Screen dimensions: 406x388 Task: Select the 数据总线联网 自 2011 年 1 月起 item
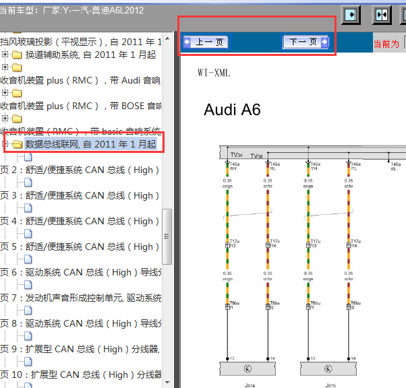pos(90,144)
